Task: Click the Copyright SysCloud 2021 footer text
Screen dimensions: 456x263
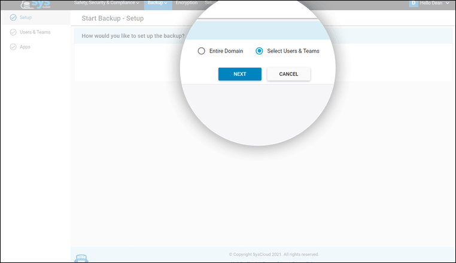Action: click(273, 255)
